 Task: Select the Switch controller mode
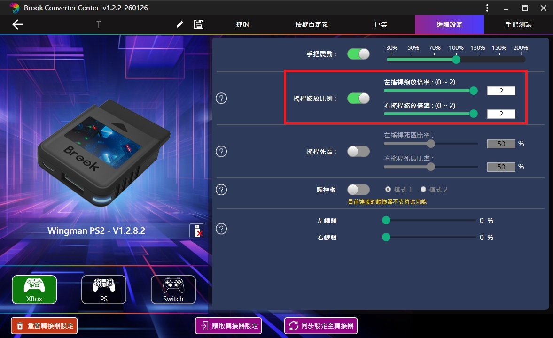(x=173, y=290)
